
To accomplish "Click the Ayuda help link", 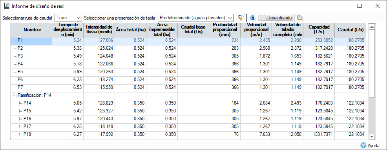I will pyautogui.click(x=373, y=146).
